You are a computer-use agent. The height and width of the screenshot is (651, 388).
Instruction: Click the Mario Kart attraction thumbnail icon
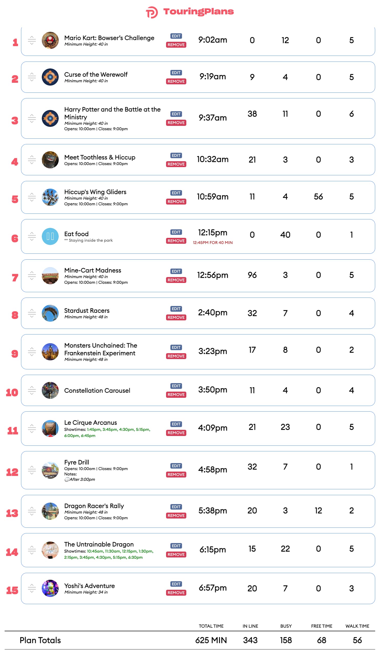(x=50, y=40)
